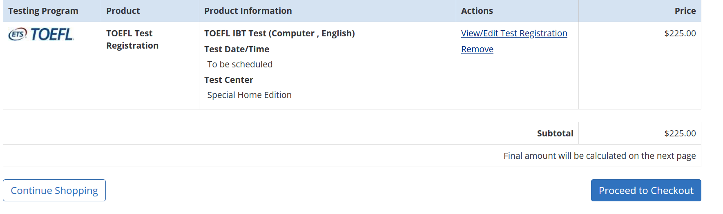Click the Subtotal label

555,134
